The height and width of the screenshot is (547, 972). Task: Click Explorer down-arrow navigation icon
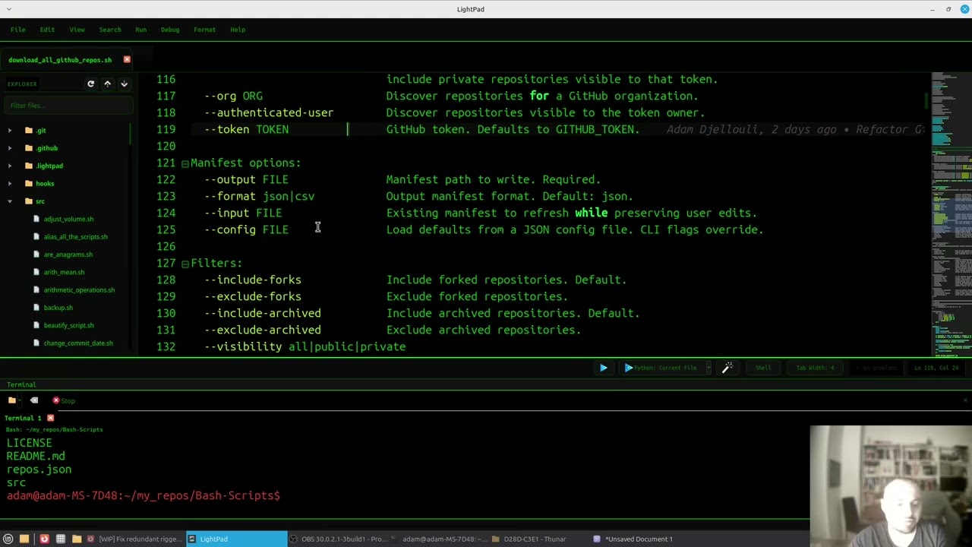tap(124, 84)
